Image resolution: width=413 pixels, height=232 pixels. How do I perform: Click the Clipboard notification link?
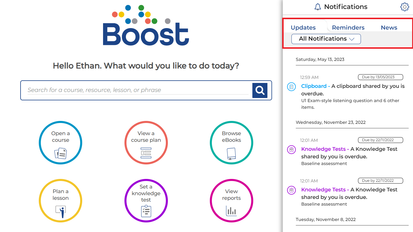tap(314, 86)
